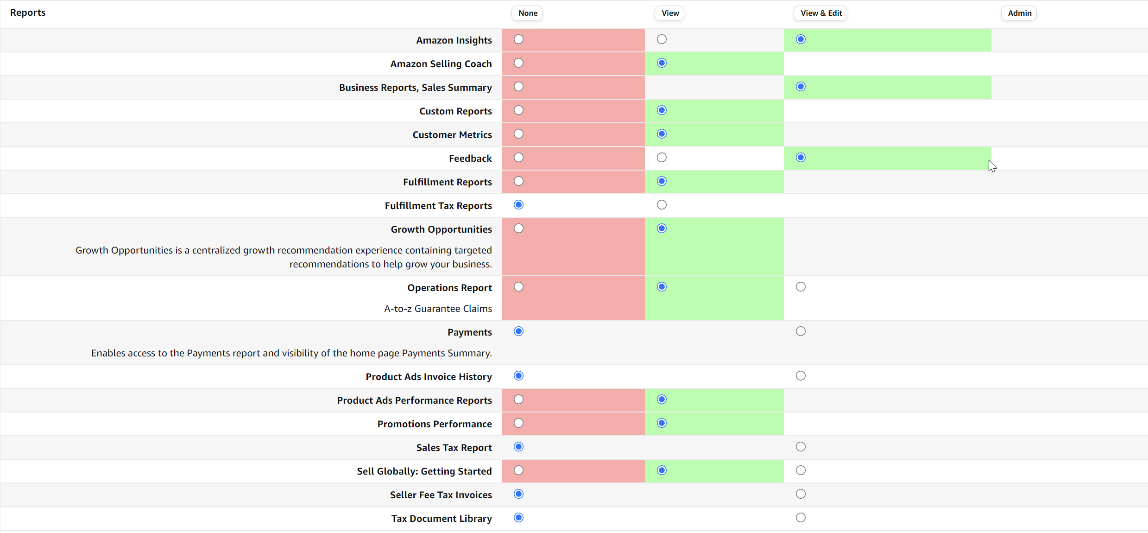This screenshot has height=533, width=1148.
Task: Choose View & Edit for Sales Tax Report
Action: click(x=801, y=447)
